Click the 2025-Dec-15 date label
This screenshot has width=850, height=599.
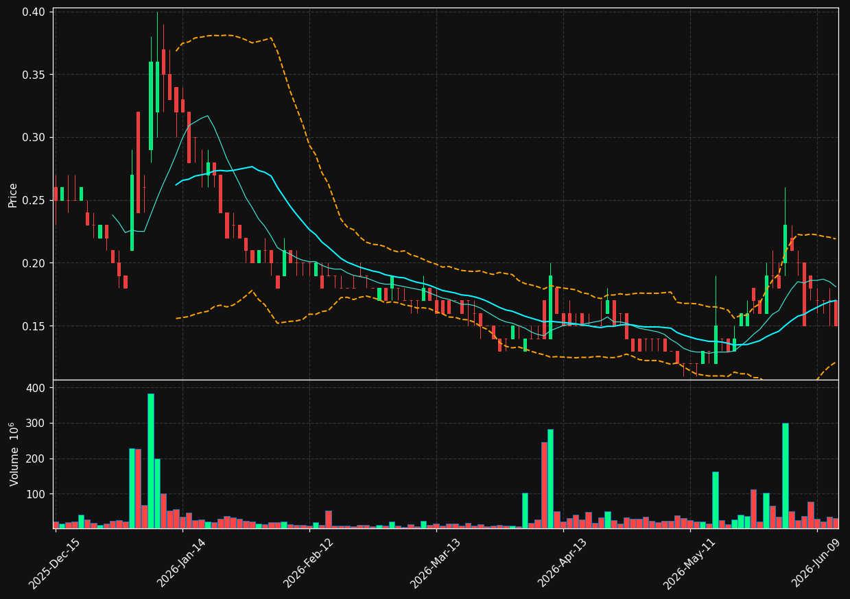54,563
